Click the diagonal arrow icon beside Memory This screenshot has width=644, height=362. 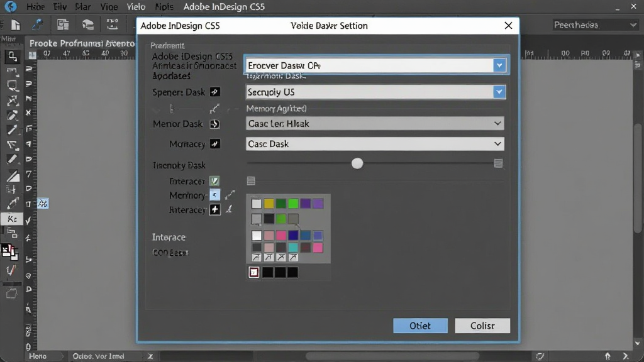click(x=230, y=195)
